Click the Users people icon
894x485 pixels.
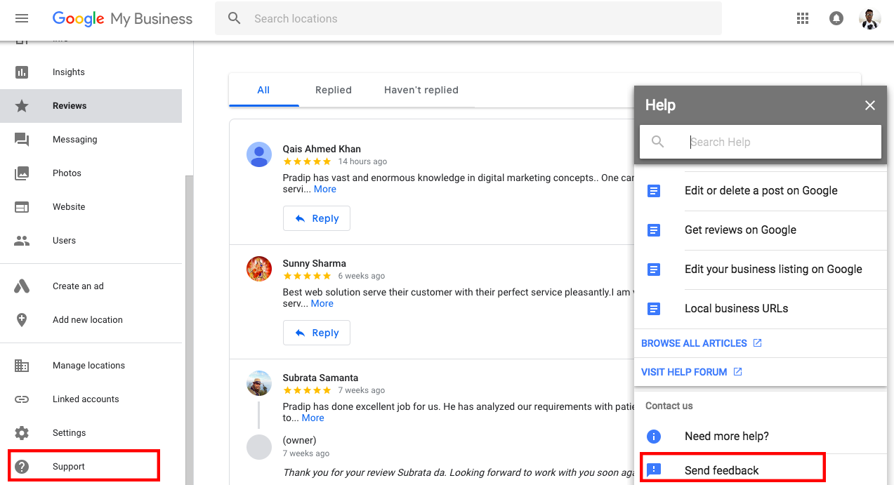click(x=22, y=241)
